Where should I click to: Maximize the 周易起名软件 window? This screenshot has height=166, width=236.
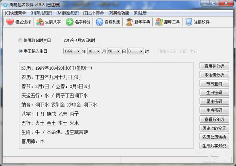coord(214,4)
